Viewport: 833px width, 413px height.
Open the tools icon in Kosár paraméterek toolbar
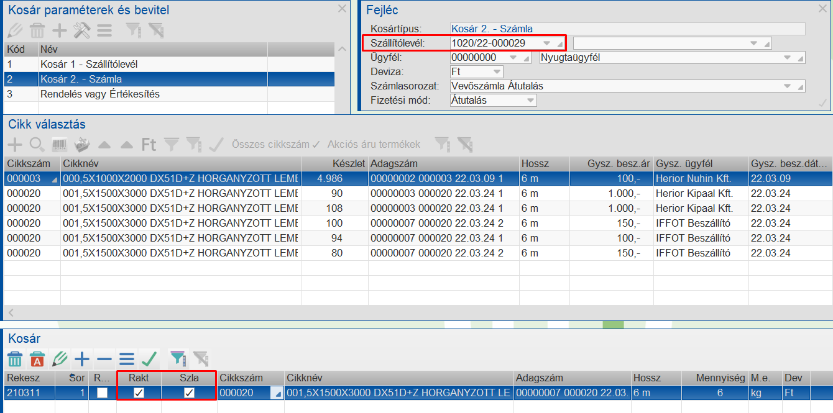(x=81, y=30)
